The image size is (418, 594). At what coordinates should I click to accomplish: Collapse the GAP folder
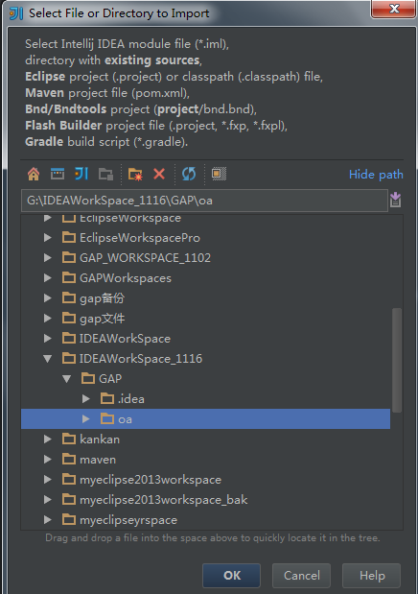(x=67, y=378)
